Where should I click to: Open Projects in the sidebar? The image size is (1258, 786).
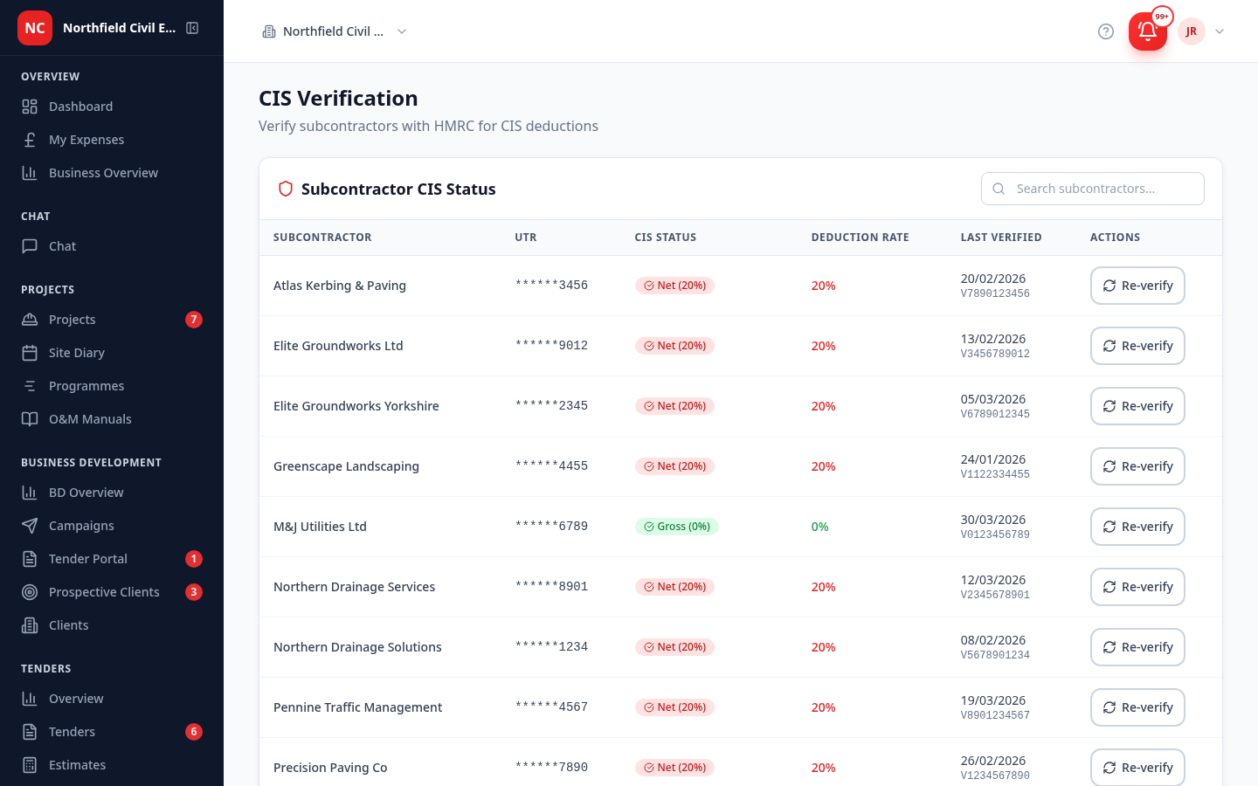[x=112, y=320]
